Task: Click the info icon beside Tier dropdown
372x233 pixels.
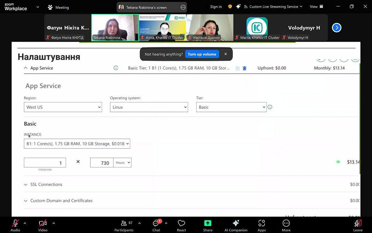Action: coord(270,107)
